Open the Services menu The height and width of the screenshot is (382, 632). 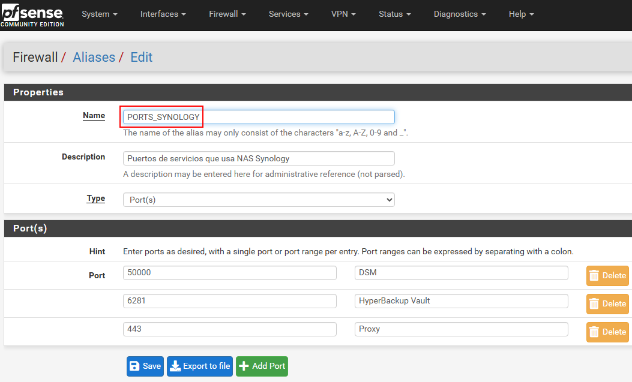click(x=288, y=14)
